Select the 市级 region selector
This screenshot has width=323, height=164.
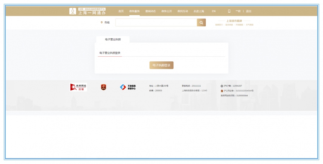[107, 23]
